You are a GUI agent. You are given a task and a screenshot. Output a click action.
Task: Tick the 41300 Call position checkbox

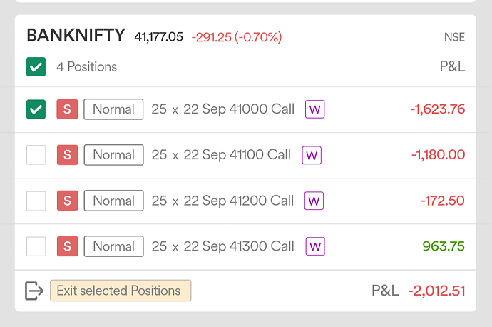[36, 246]
